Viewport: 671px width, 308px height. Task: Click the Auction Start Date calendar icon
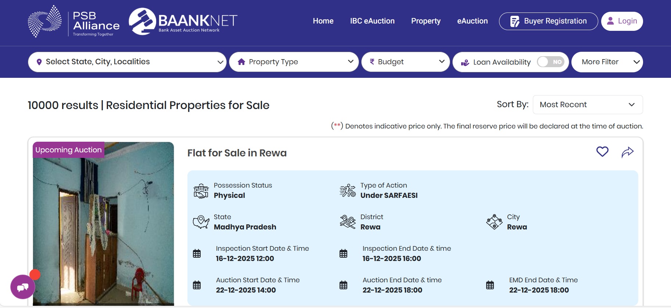tap(197, 285)
